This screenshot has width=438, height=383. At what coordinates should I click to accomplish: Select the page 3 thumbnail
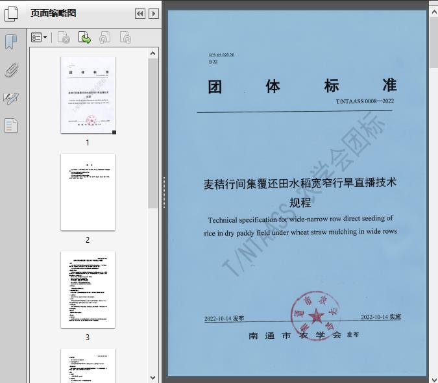click(x=88, y=290)
